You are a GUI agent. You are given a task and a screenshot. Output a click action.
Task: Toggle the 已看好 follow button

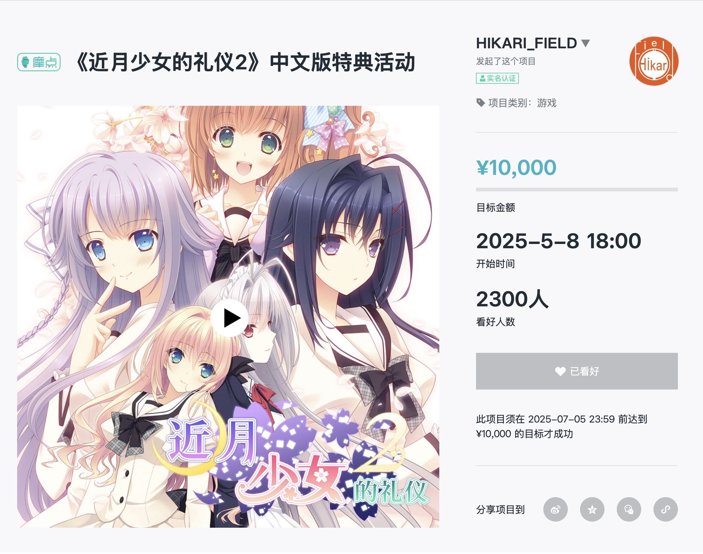[577, 371]
